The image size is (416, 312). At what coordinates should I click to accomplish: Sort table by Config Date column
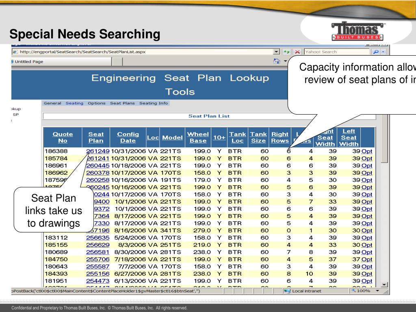click(x=128, y=137)
